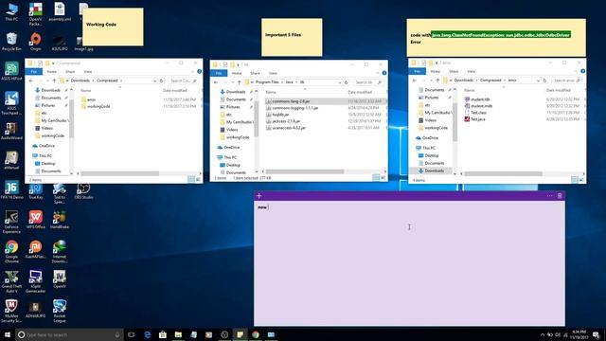The width and height of the screenshot is (606, 341).
Task: Open Grand Theft Auto V shortcut
Action: (11, 281)
